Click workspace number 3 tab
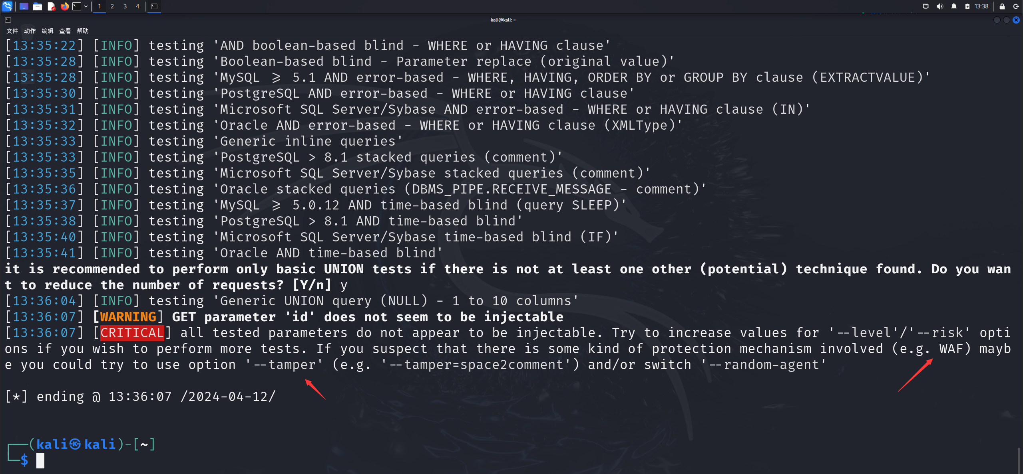1023x474 pixels. point(125,6)
